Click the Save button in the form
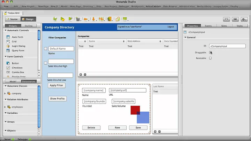 pos(138,127)
